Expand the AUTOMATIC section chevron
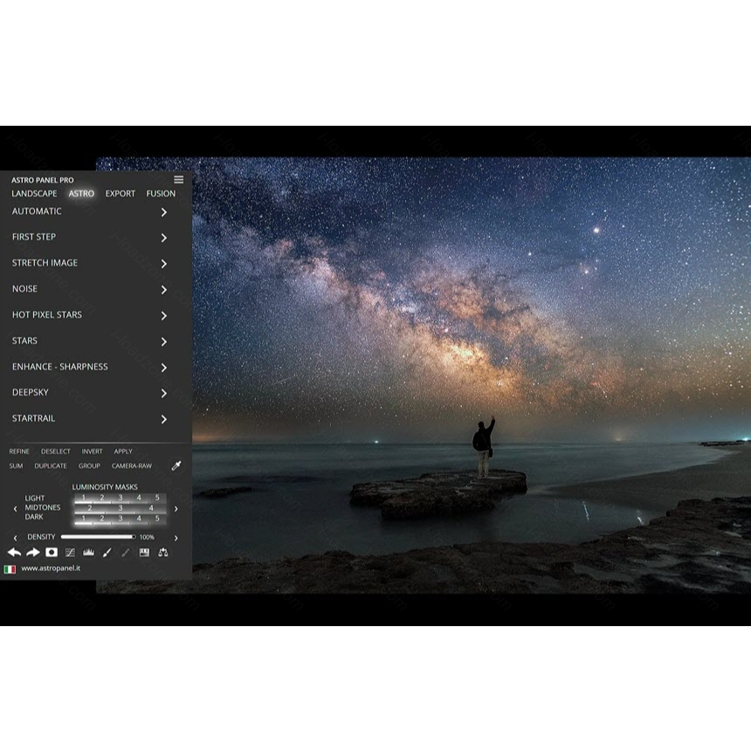 (x=164, y=211)
